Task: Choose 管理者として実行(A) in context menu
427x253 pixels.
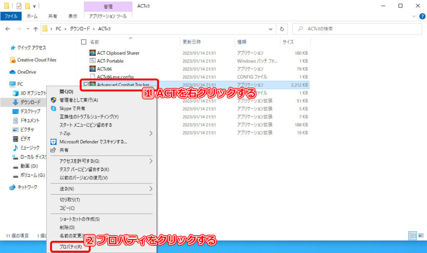Action: pyautogui.click(x=79, y=100)
